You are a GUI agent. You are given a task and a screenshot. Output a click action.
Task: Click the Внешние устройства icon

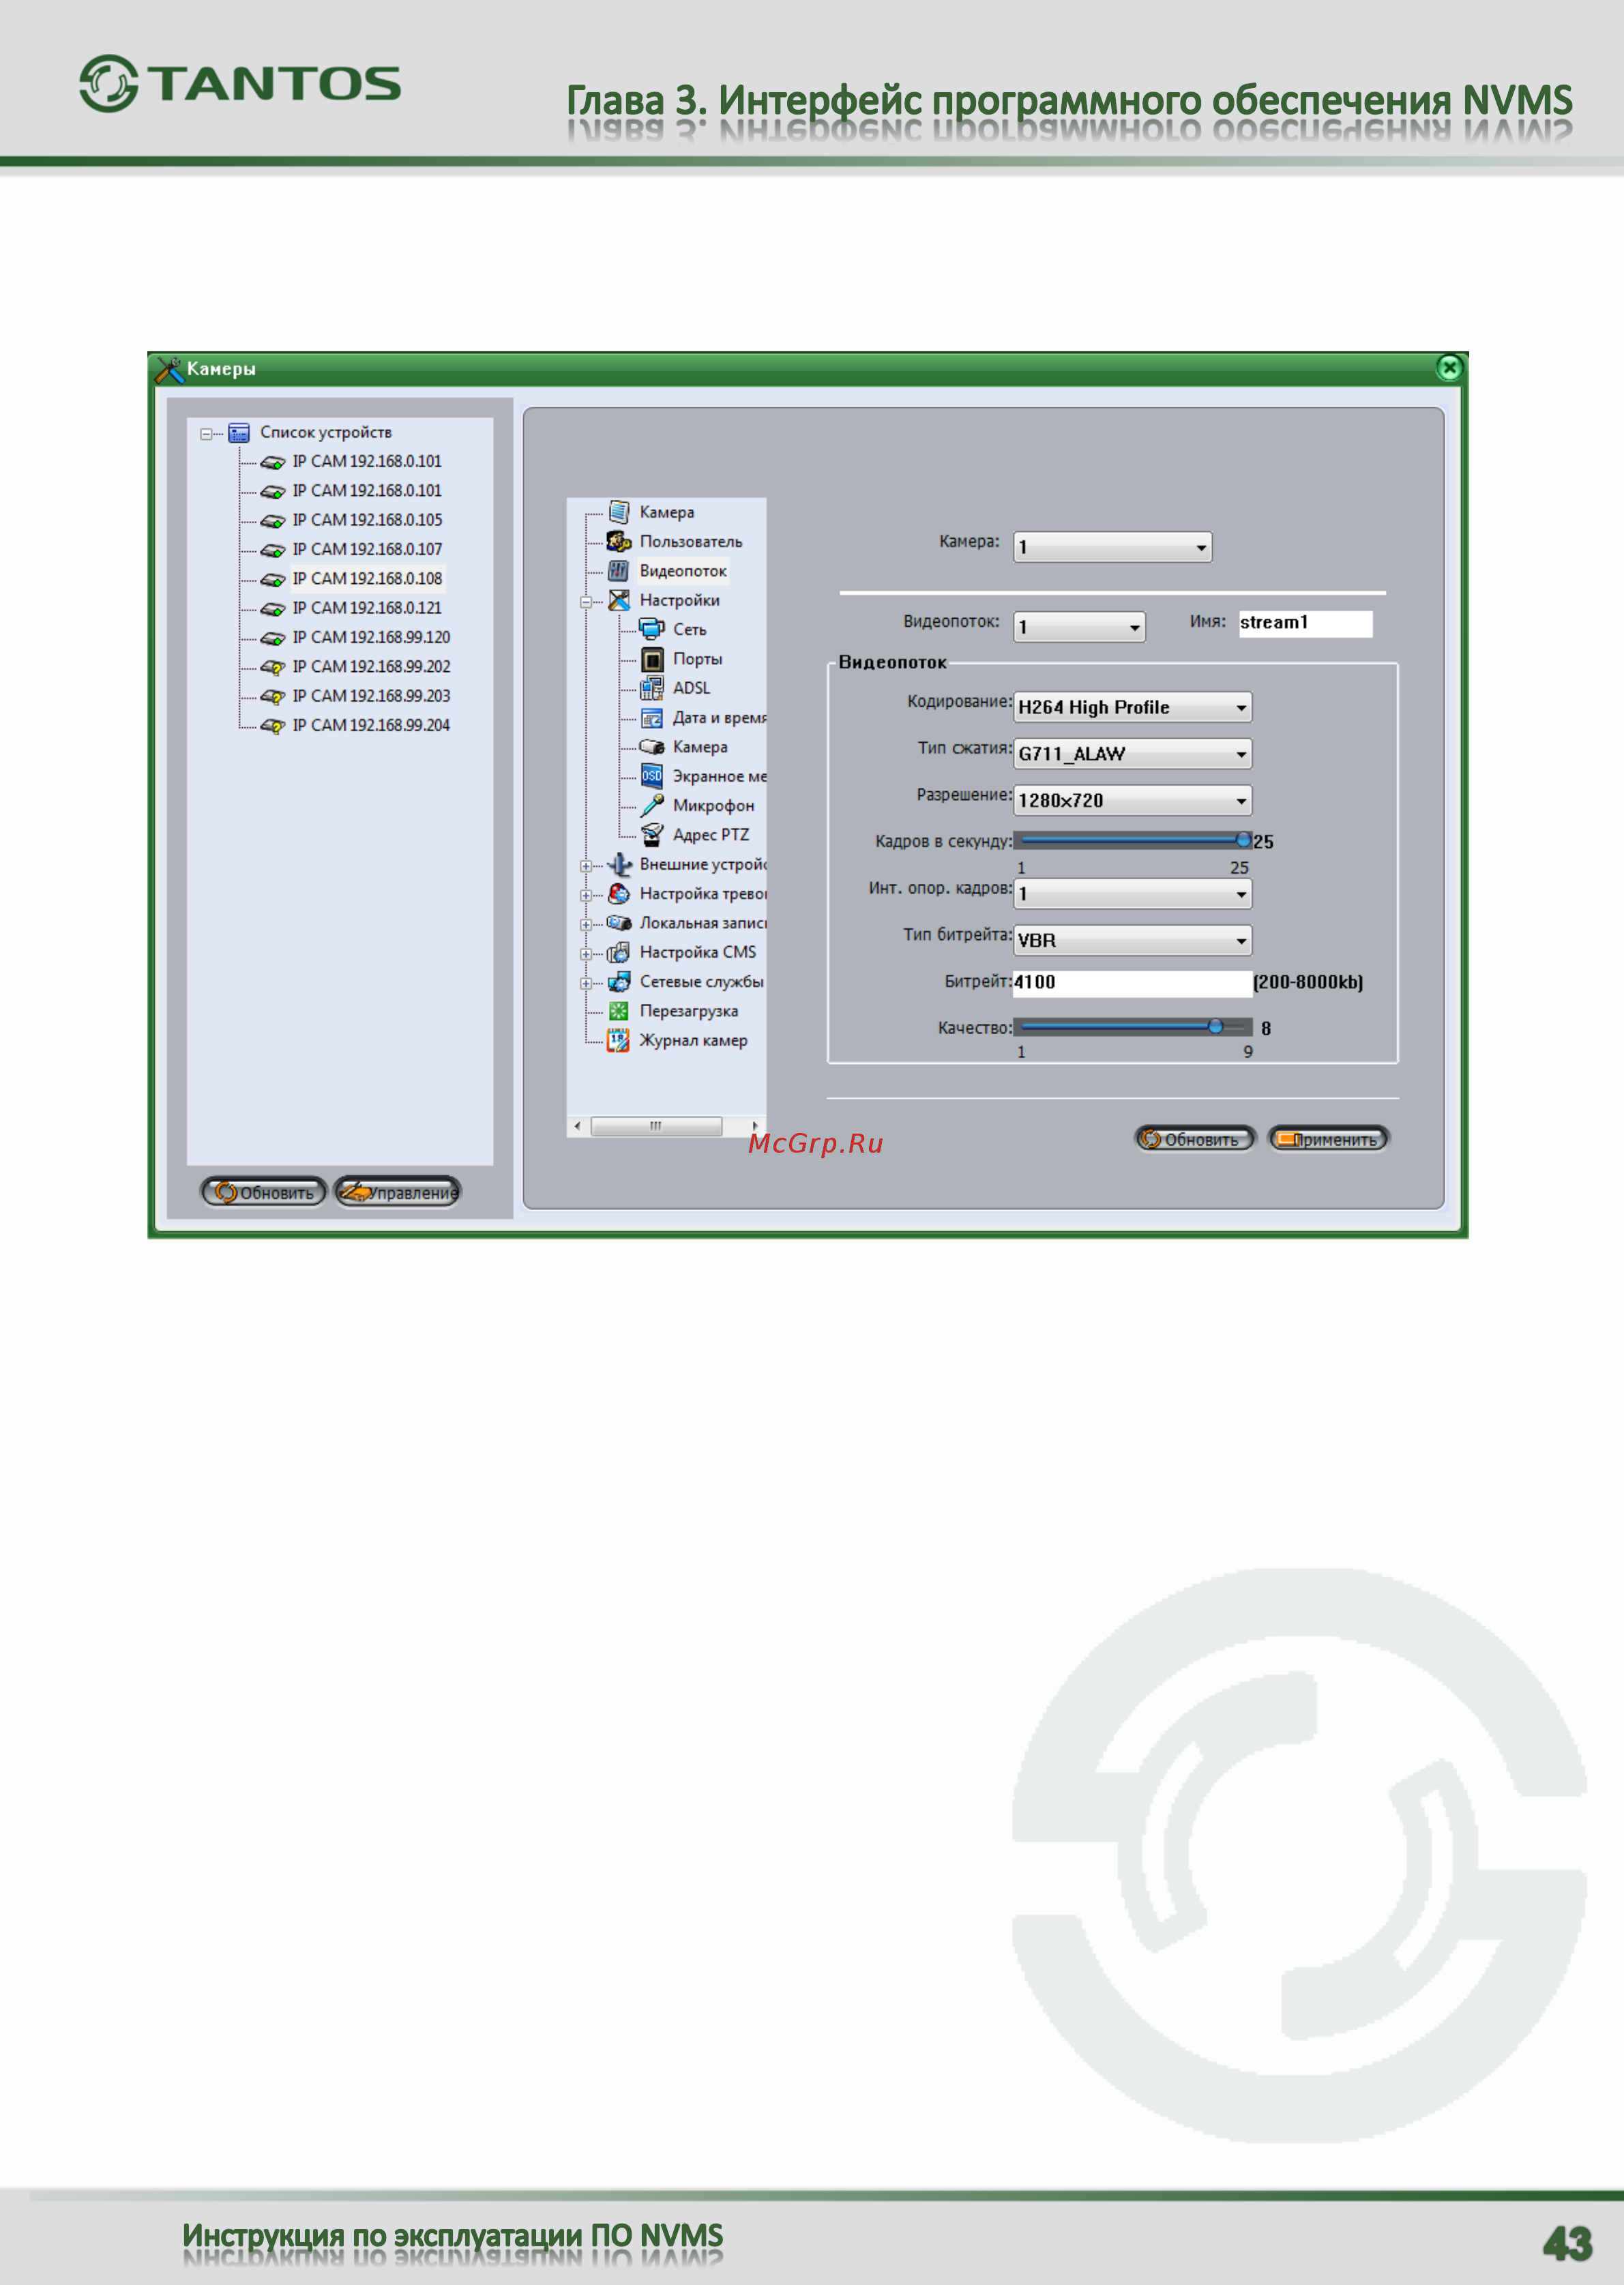click(619, 864)
